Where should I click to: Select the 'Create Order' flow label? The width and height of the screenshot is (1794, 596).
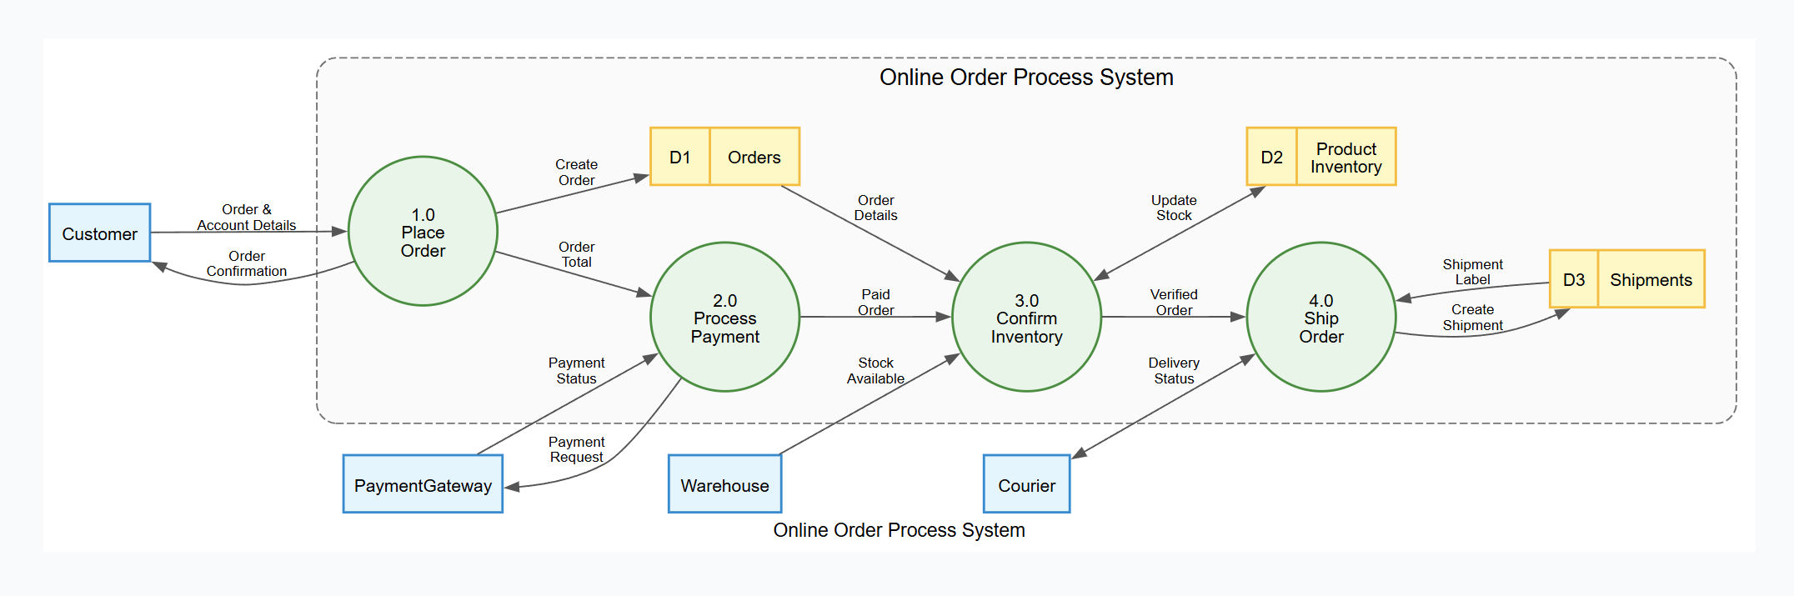(576, 173)
